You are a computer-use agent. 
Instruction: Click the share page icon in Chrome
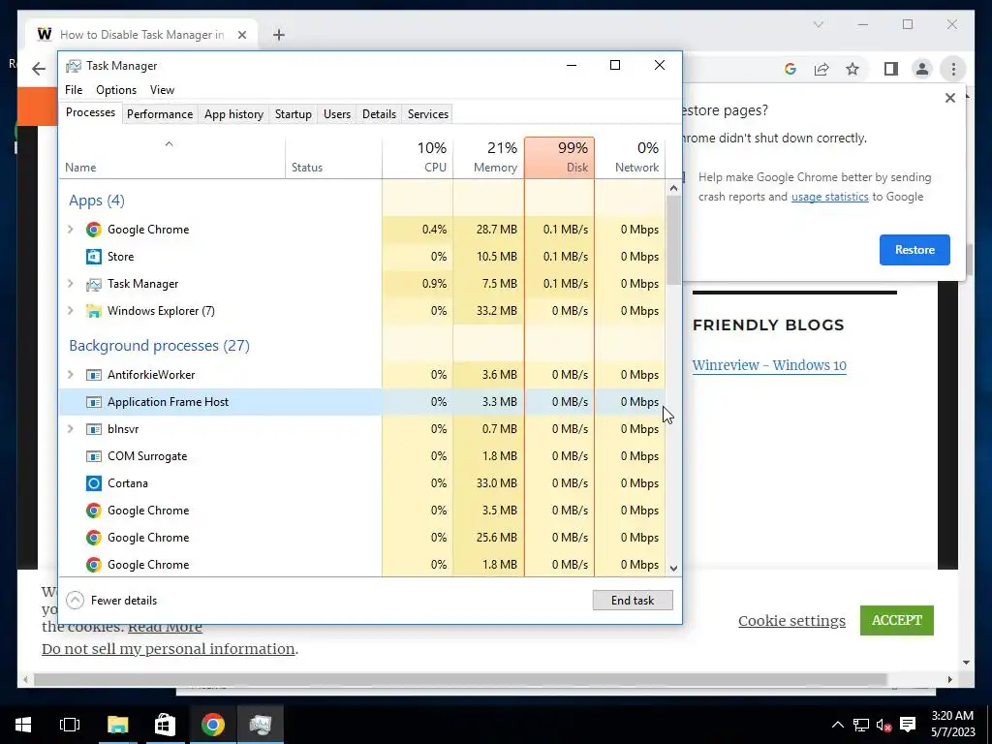coord(821,69)
